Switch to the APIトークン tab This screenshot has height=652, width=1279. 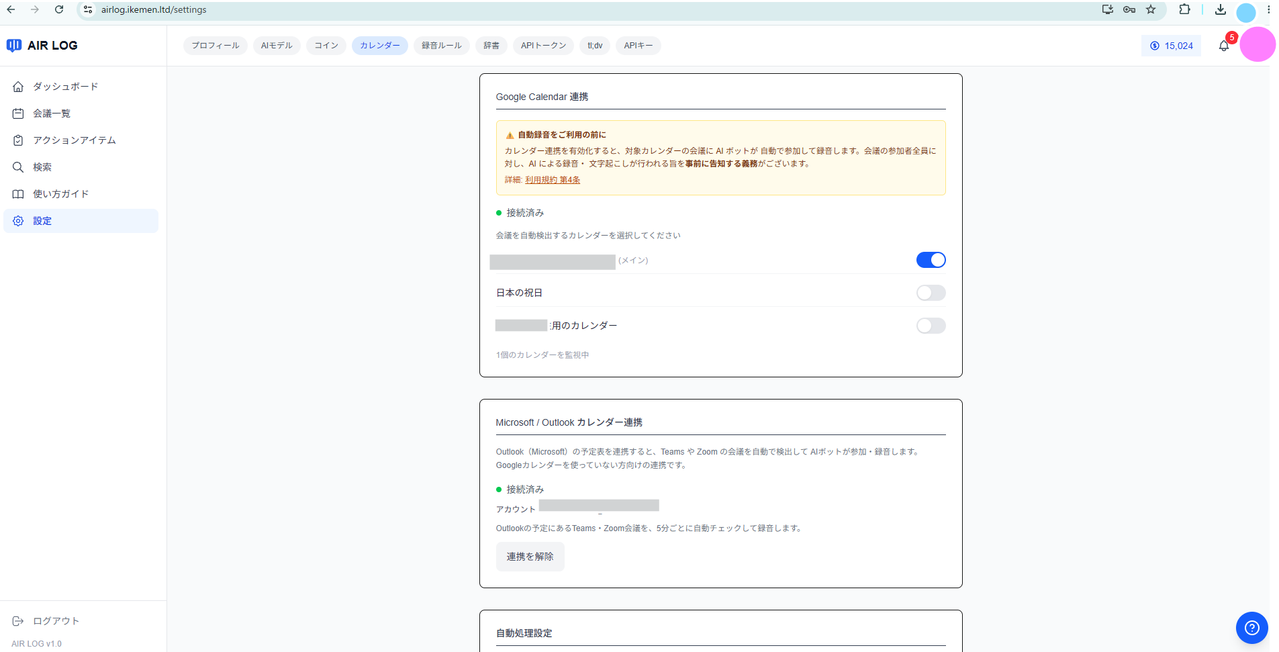pos(544,46)
